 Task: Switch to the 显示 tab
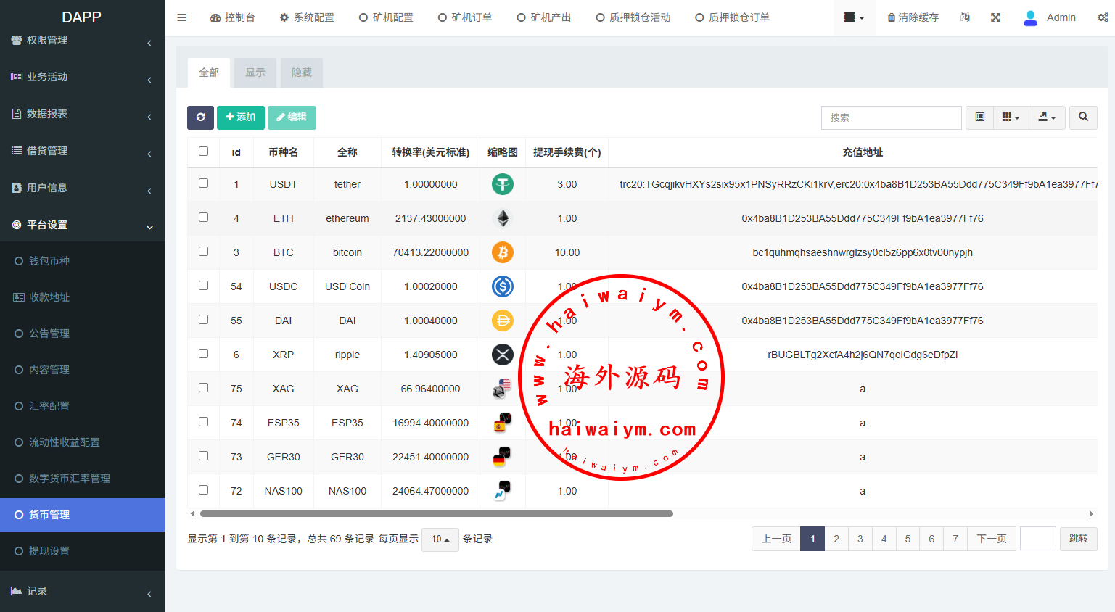[x=255, y=73]
